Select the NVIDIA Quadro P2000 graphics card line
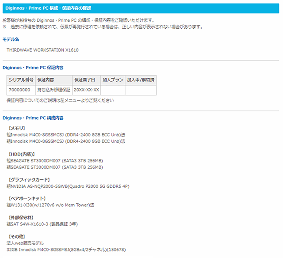This screenshot has width=283, height=258. click(68, 186)
